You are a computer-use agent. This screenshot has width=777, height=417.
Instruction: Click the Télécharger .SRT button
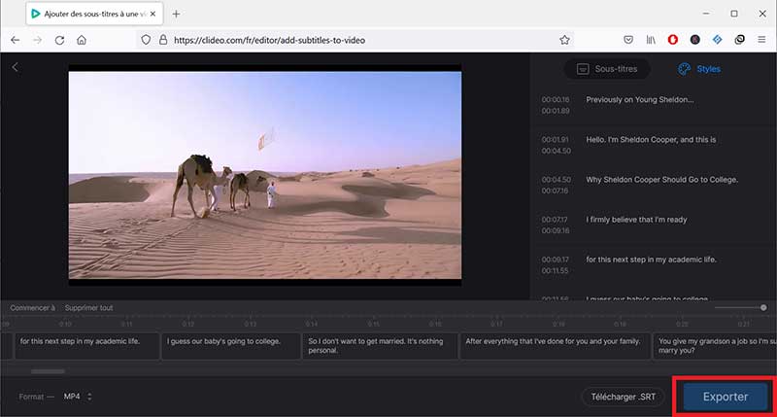tap(623, 397)
